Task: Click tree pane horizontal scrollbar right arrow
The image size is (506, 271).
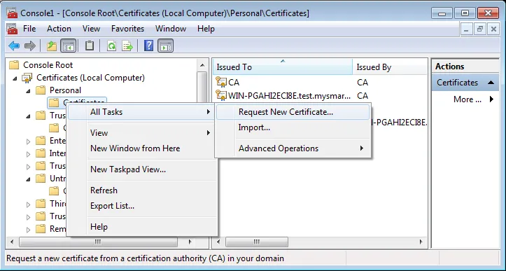Action: point(190,242)
